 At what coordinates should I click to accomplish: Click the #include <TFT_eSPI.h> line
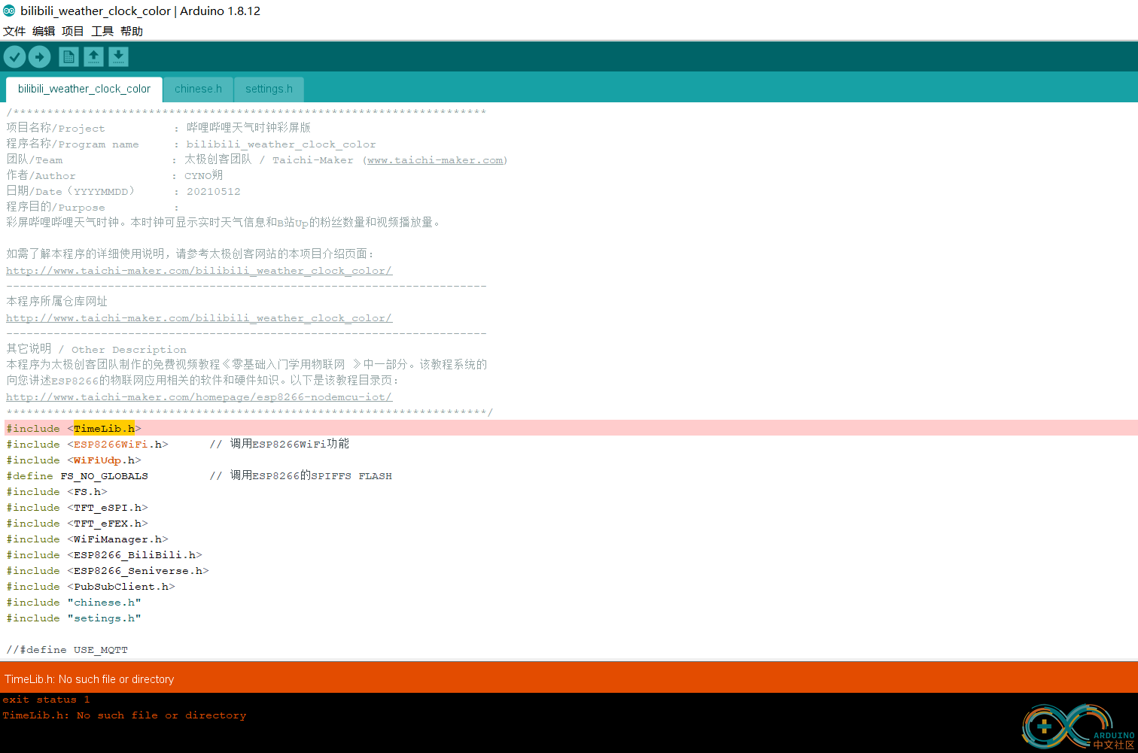[78, 508]
